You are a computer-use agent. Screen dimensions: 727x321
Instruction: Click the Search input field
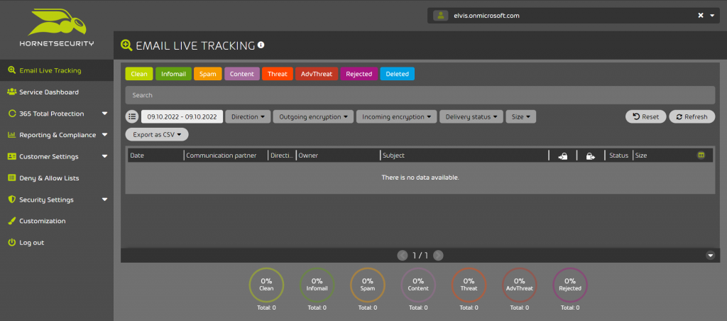(x=420, y=95)
